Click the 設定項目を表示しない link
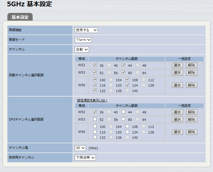 (92, 101)
